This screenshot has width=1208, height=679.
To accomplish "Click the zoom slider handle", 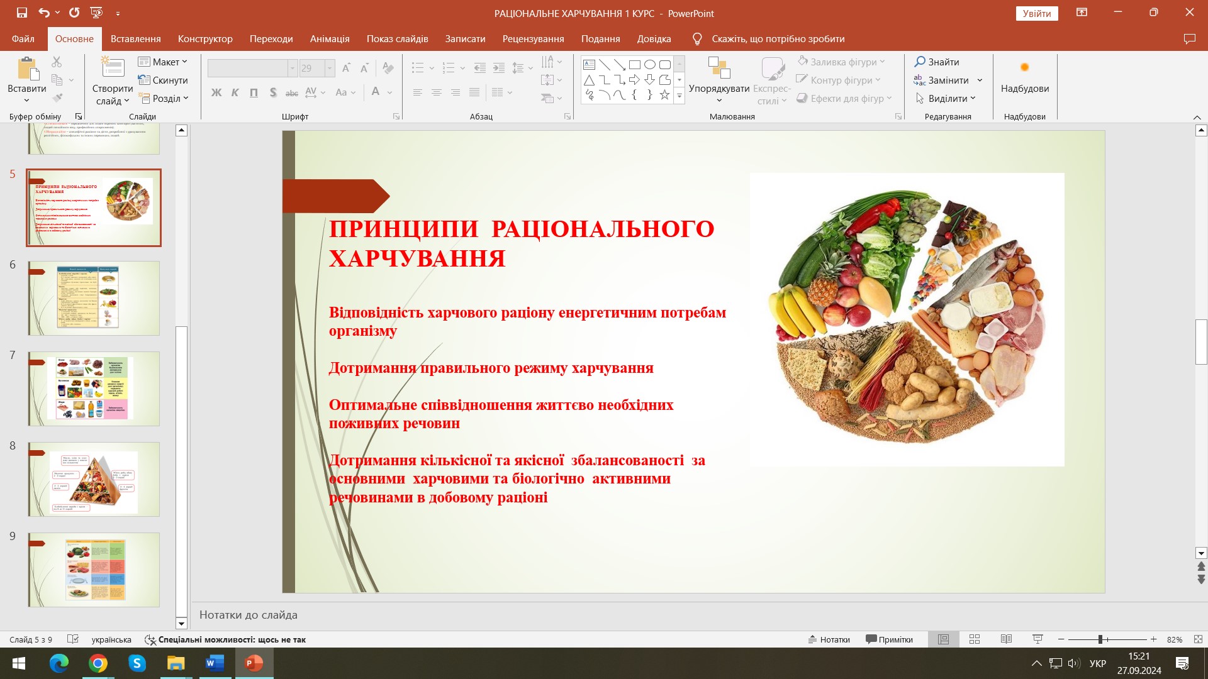I will [x=1100, y=639].
